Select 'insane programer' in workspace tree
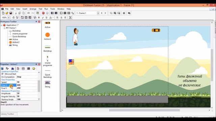 [20, 34]
